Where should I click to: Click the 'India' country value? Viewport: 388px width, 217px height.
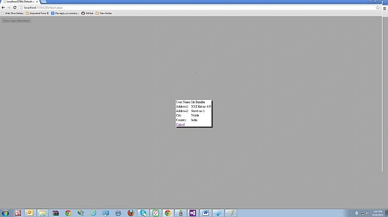[x=194, y=120]
